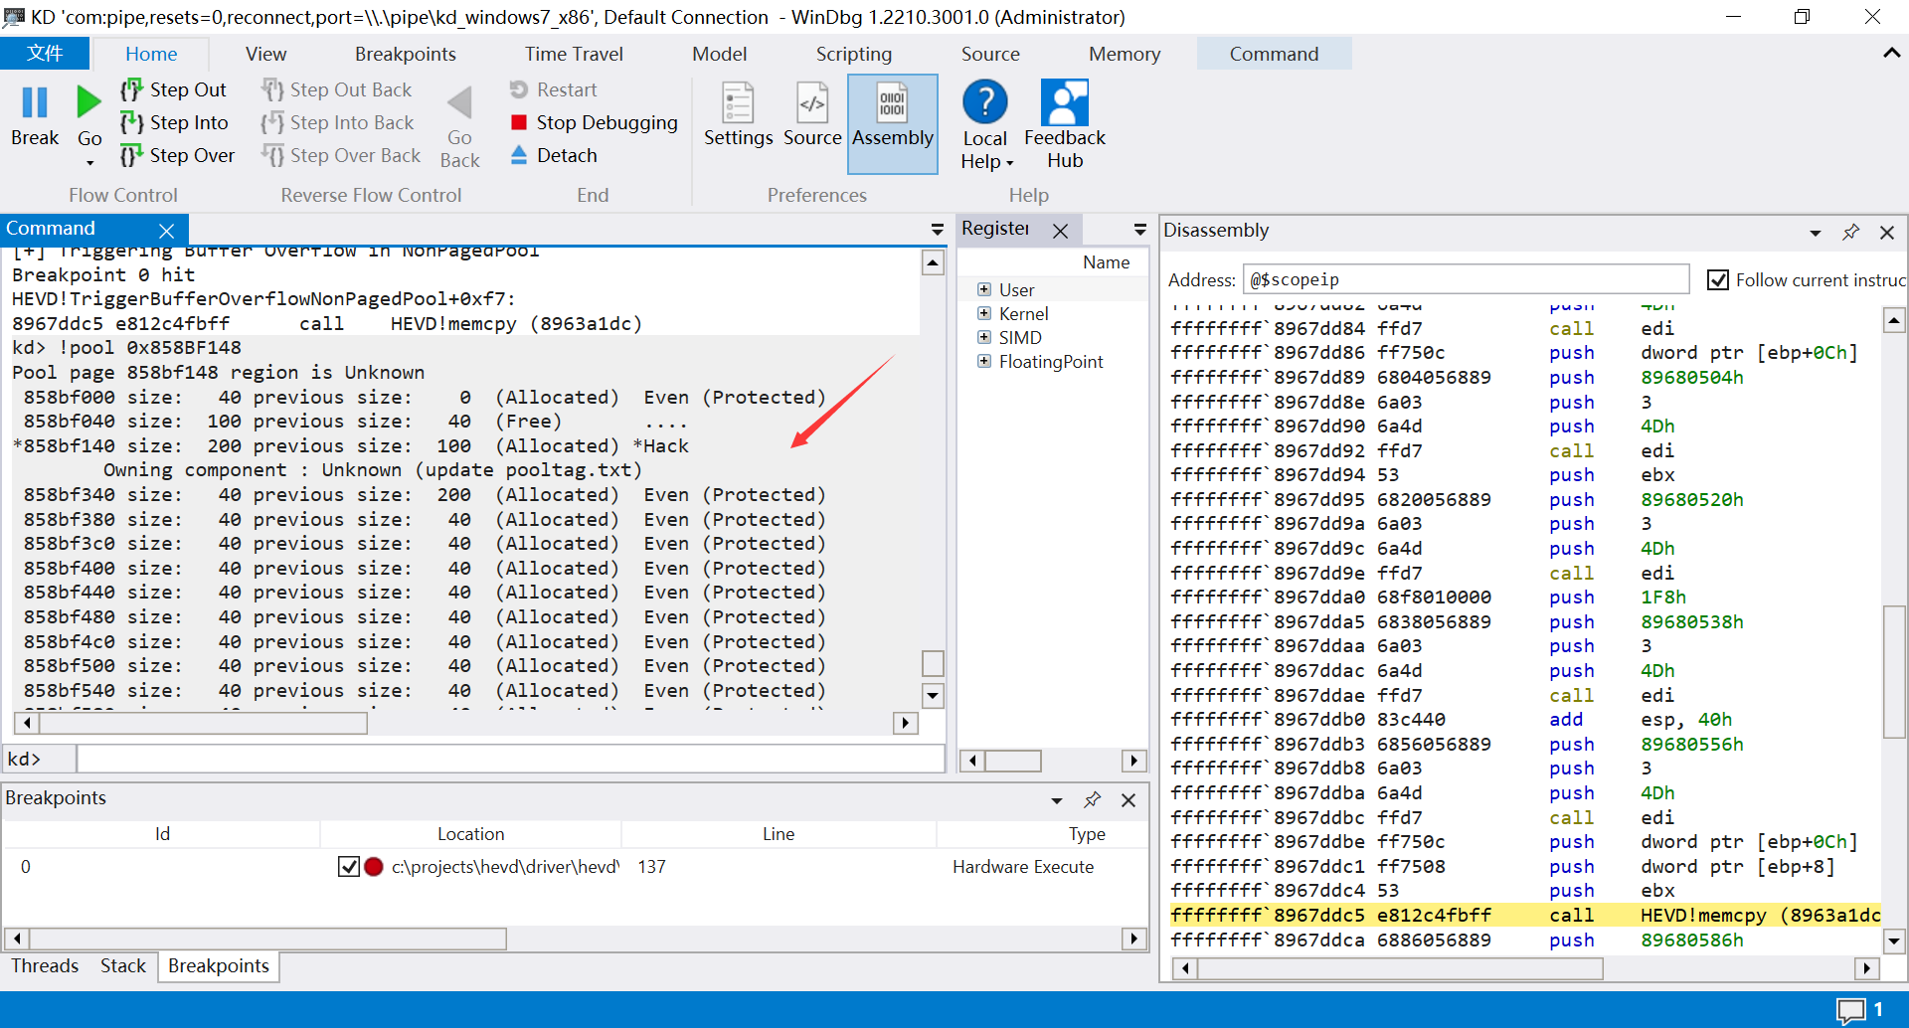Switch to the Breakpoints ribbon tab

click(x=405, y=54)
